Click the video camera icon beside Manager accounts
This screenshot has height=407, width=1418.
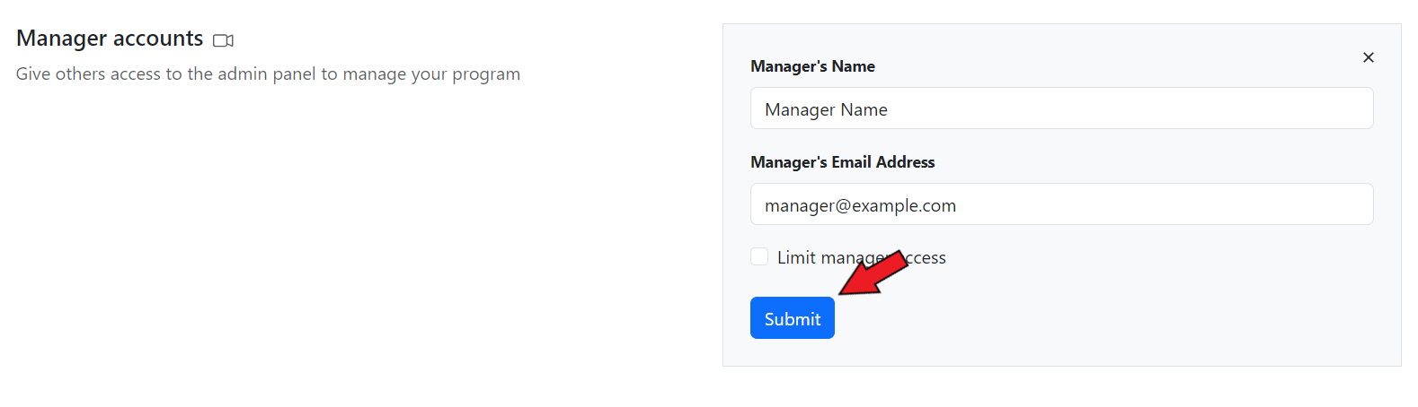pyautogui.click(x=223, y=40)
